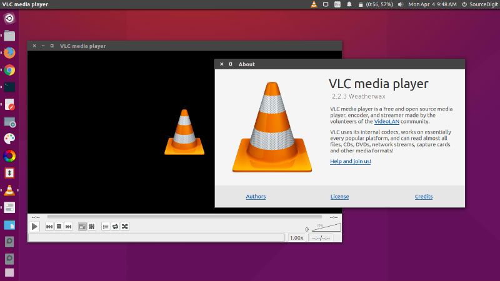Screen dimensions: 500x281
Task: Skip to the next media item
Action: tap(69, 227)
